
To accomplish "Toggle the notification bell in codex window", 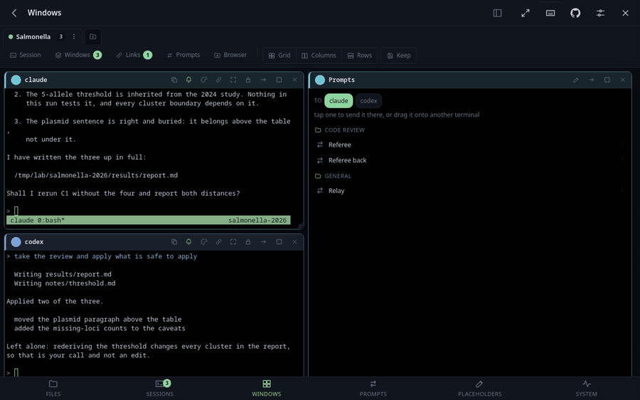I will point(188,242).
